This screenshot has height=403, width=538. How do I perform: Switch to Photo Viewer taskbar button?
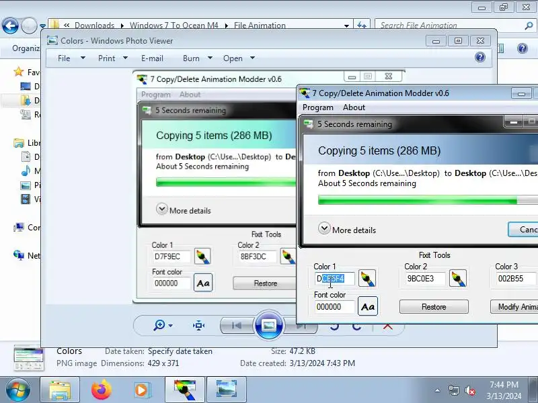[x=226, y=390]
